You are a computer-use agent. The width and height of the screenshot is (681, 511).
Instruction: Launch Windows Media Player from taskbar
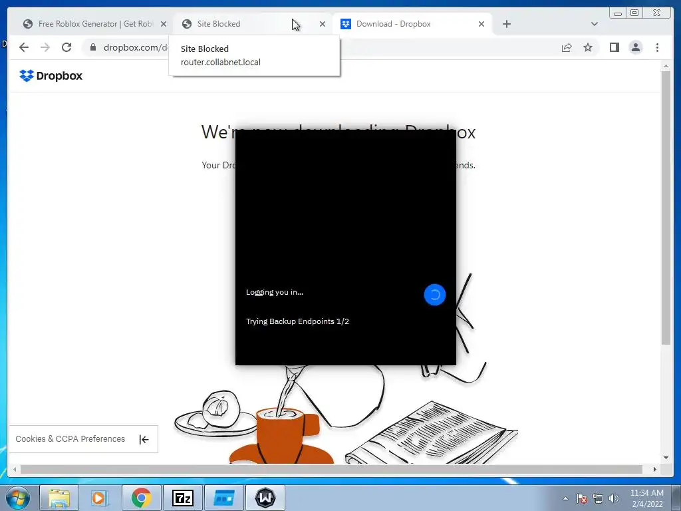(x=100, y=498)
